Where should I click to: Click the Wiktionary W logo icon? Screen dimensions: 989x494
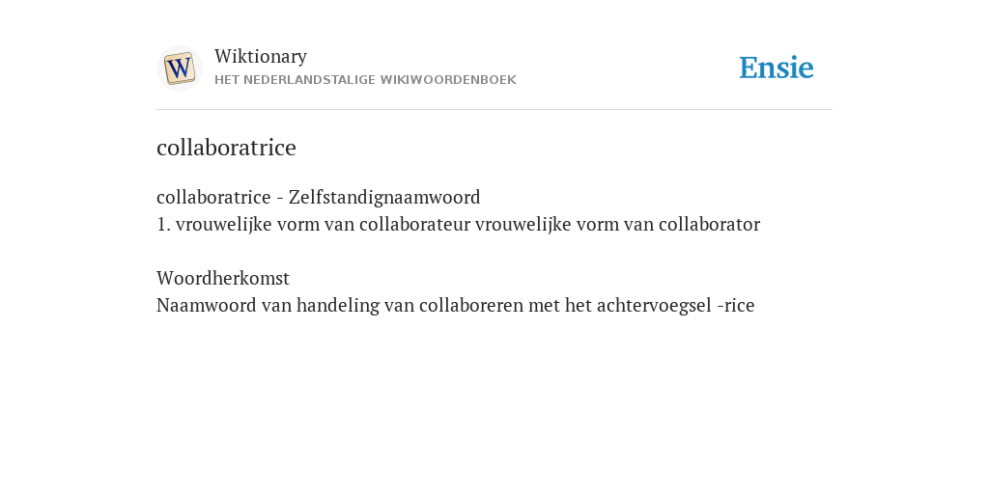(179, 69)
